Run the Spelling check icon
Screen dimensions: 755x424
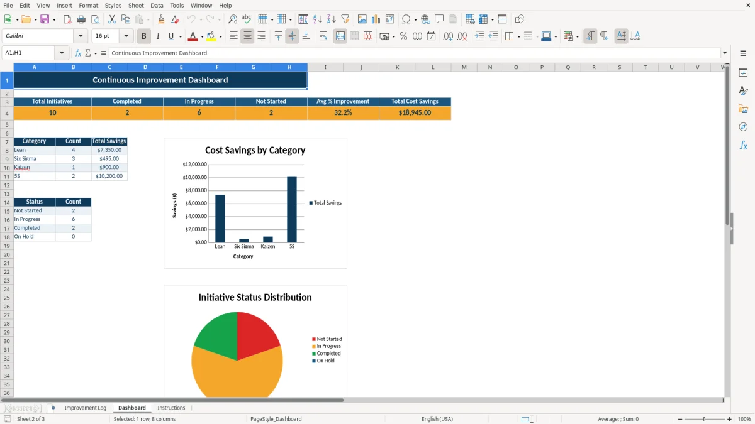tap(247, 19)
